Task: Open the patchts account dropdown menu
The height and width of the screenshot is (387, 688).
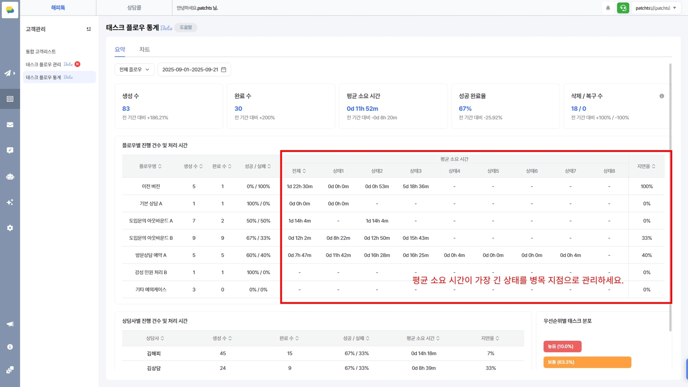Action: (656, 8)
